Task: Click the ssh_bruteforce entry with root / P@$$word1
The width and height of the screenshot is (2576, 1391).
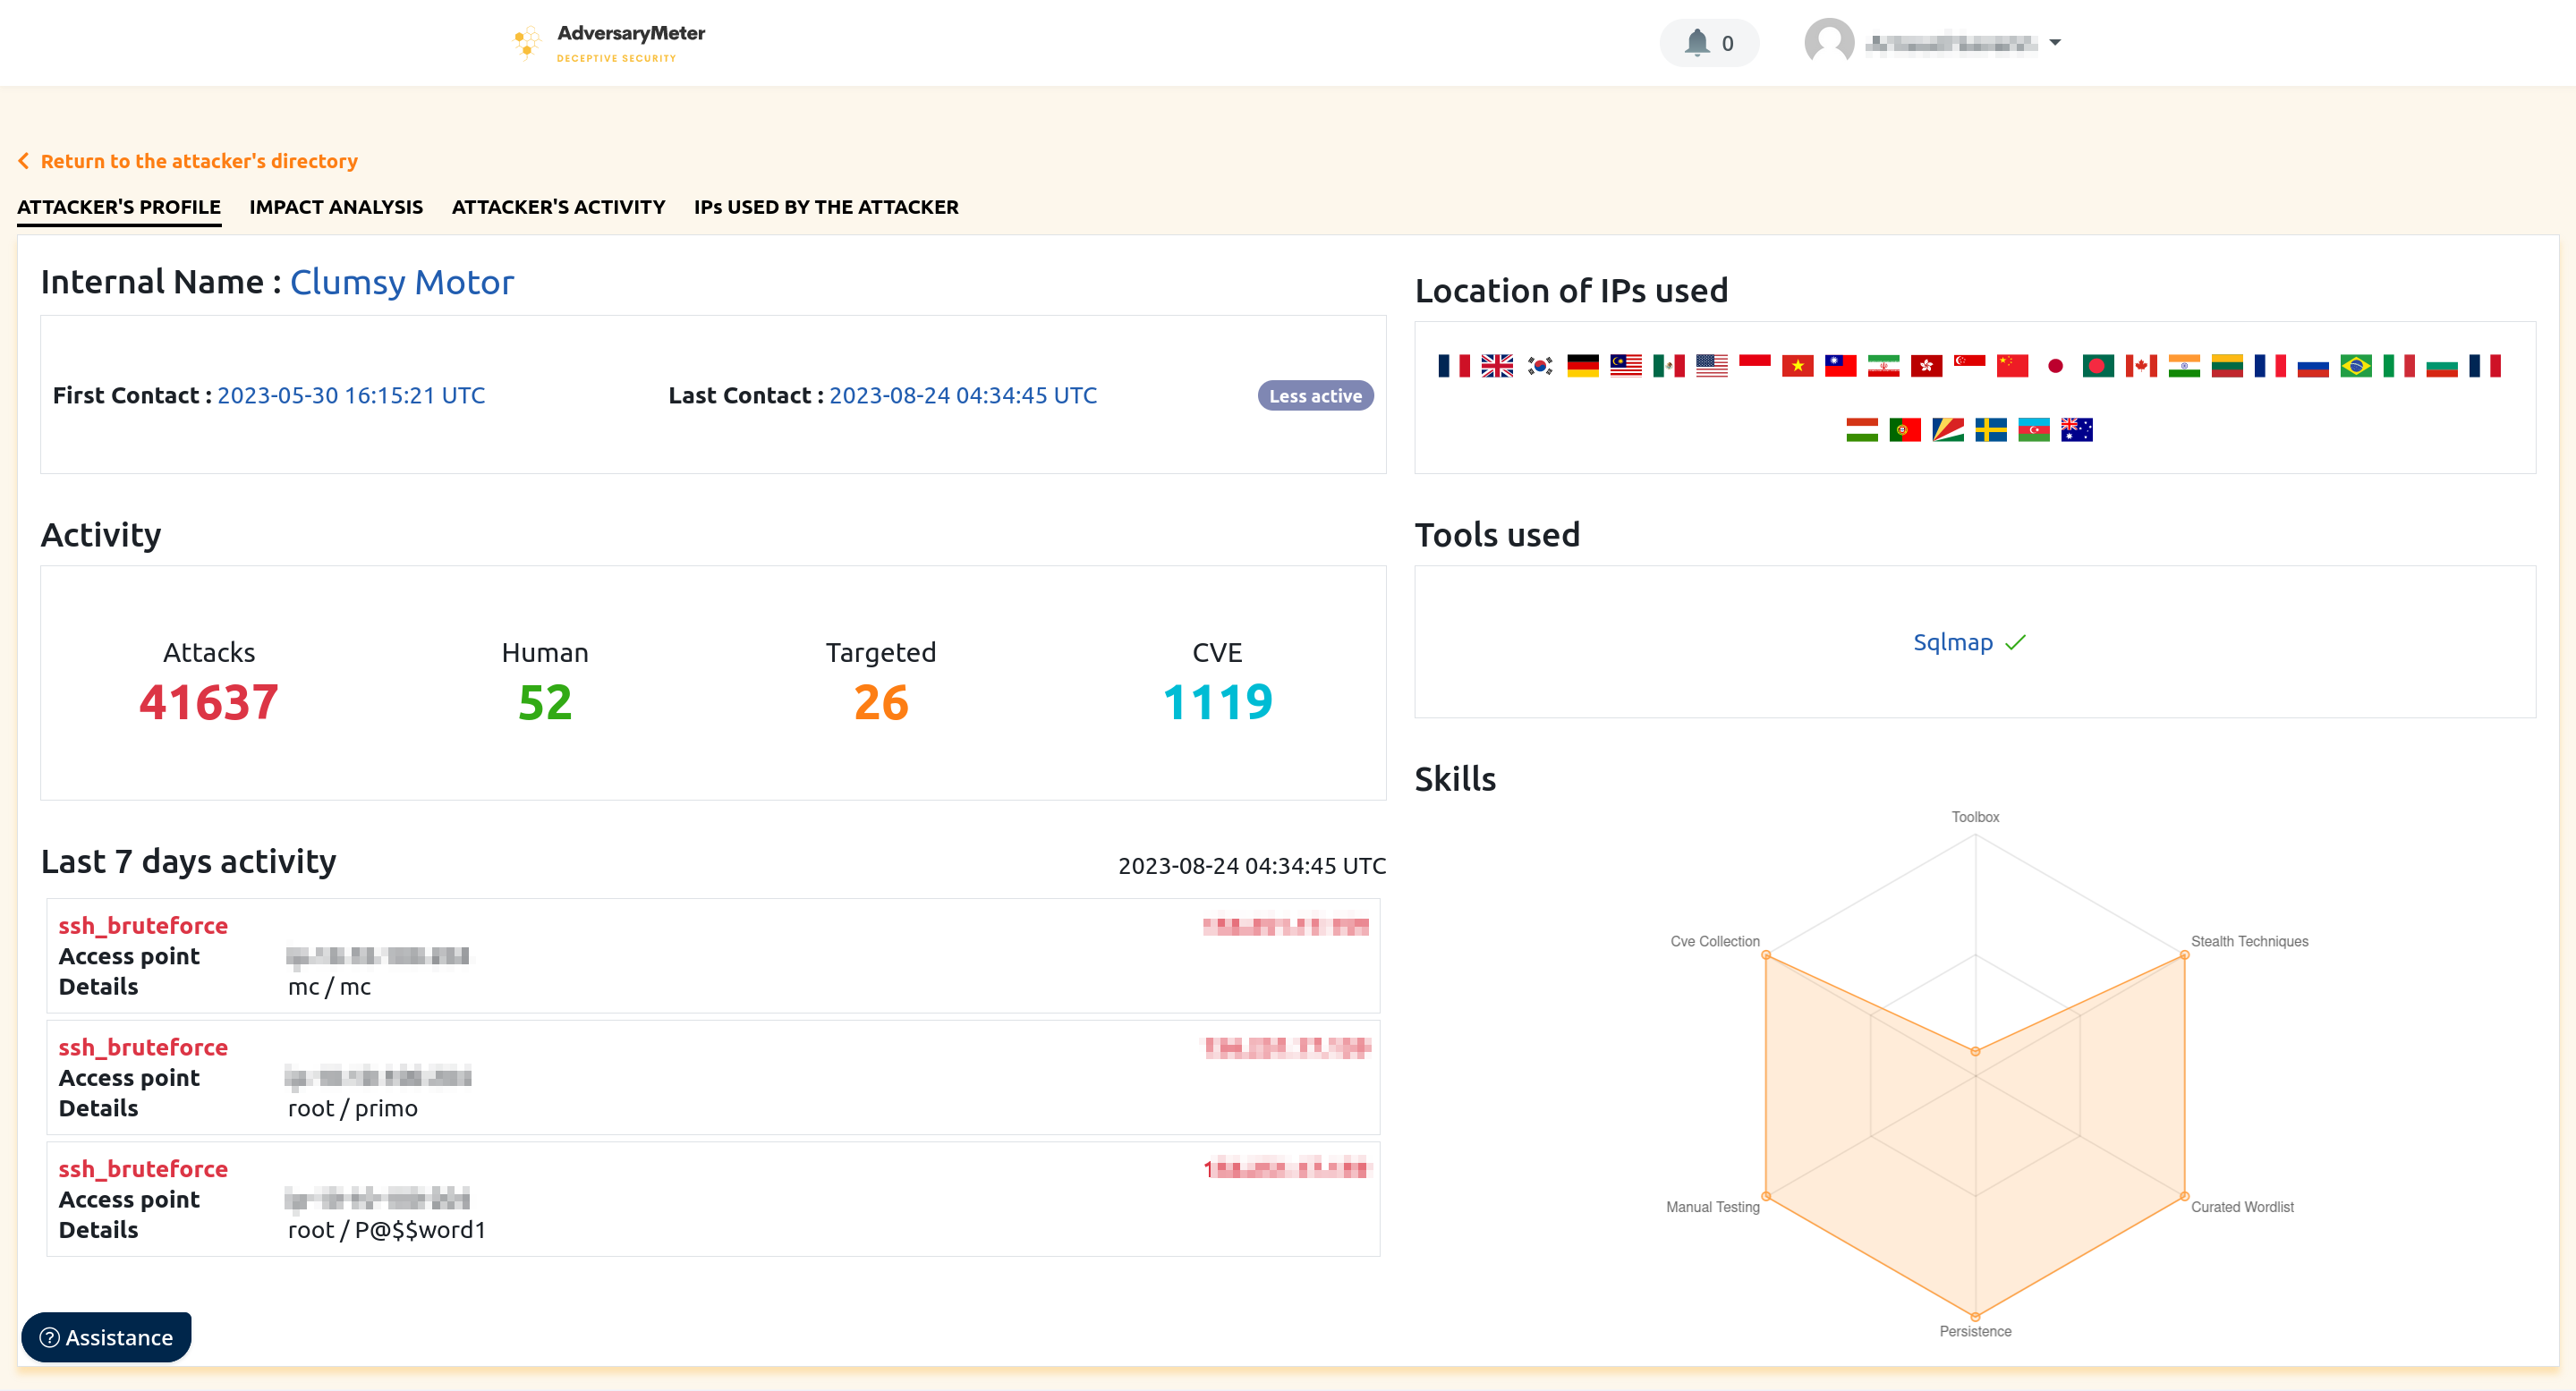Action: point(713,1199)
